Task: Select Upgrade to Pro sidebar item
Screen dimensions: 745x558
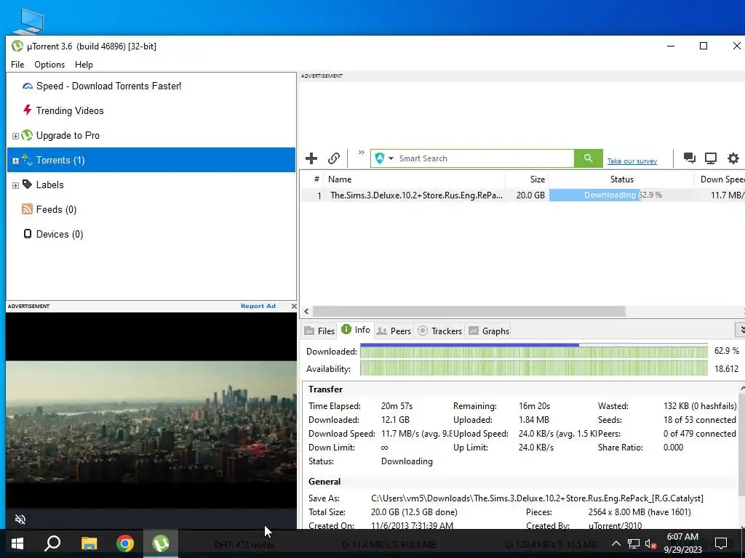Action: (x=68, y=135)
